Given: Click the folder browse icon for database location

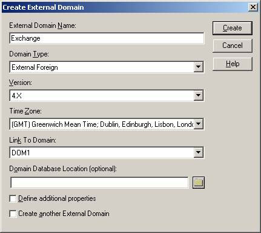Looking at the screenshot, I should pyautogui.click(x=199, y=183).
